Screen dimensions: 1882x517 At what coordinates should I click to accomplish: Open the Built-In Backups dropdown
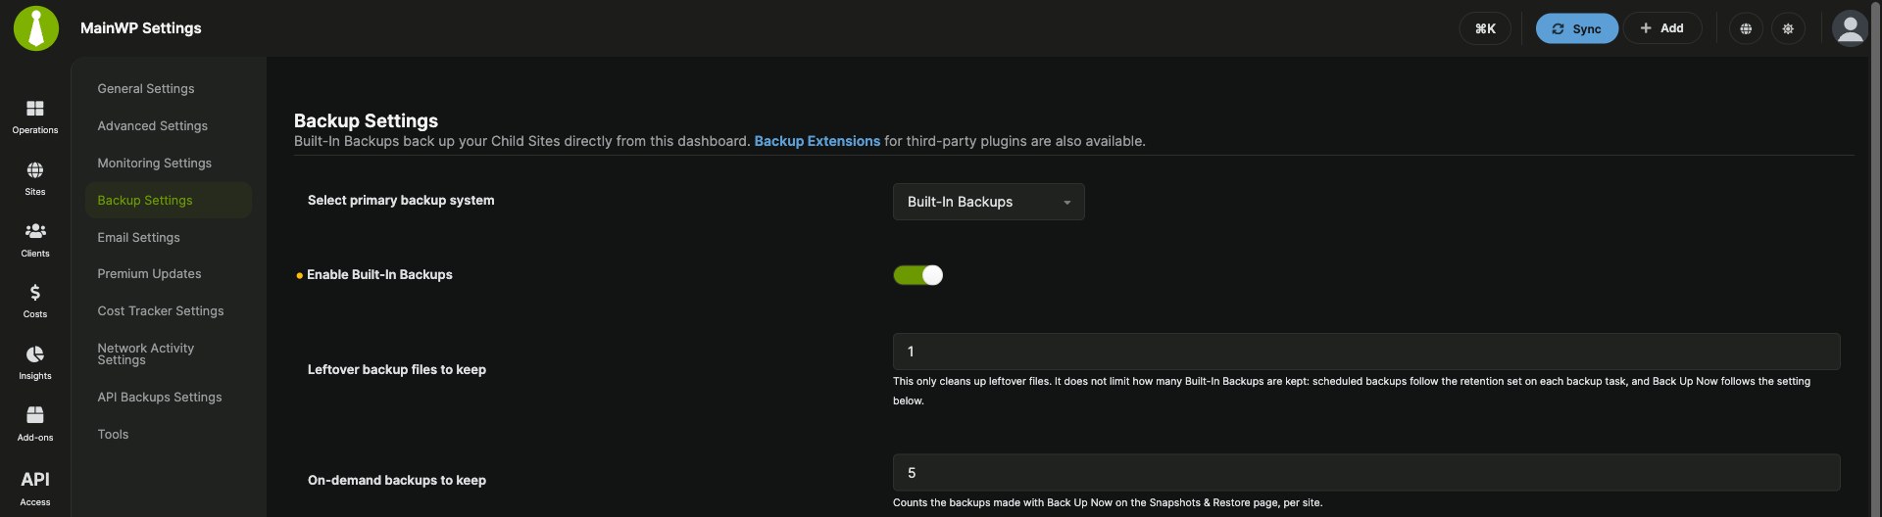pos(988,202)
